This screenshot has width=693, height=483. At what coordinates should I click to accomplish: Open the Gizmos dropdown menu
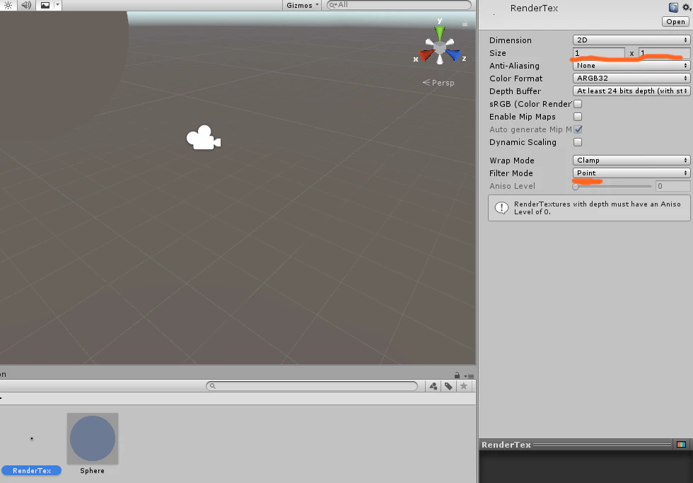click(303, 5)
